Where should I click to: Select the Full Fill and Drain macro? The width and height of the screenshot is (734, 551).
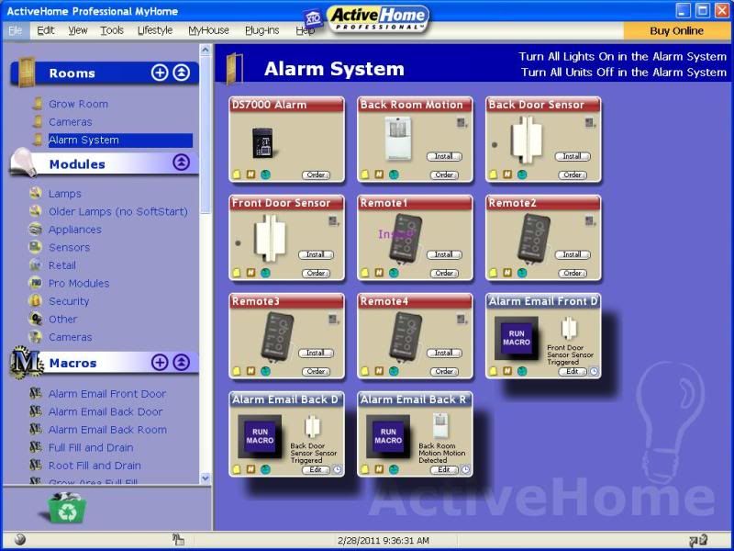[91, 447]
